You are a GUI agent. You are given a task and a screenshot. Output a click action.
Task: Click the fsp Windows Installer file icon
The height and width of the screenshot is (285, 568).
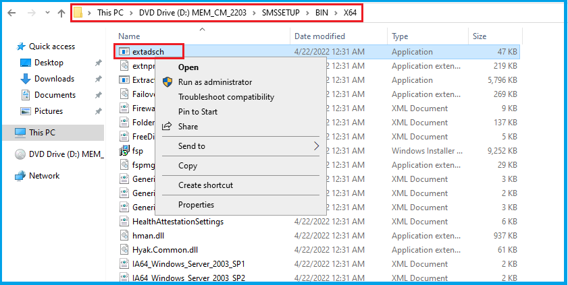click(124, 151)
